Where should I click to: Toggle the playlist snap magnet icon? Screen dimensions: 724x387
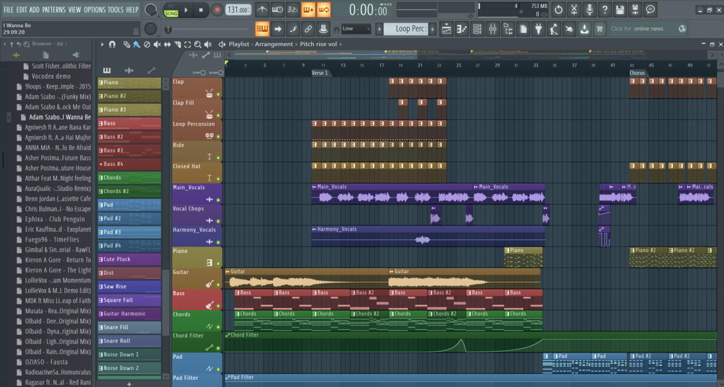click(112, 44)
